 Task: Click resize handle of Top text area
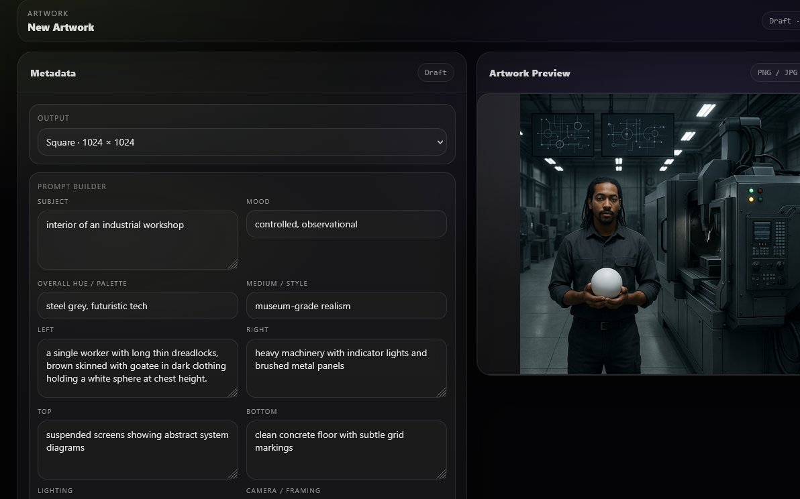(233, 474)
